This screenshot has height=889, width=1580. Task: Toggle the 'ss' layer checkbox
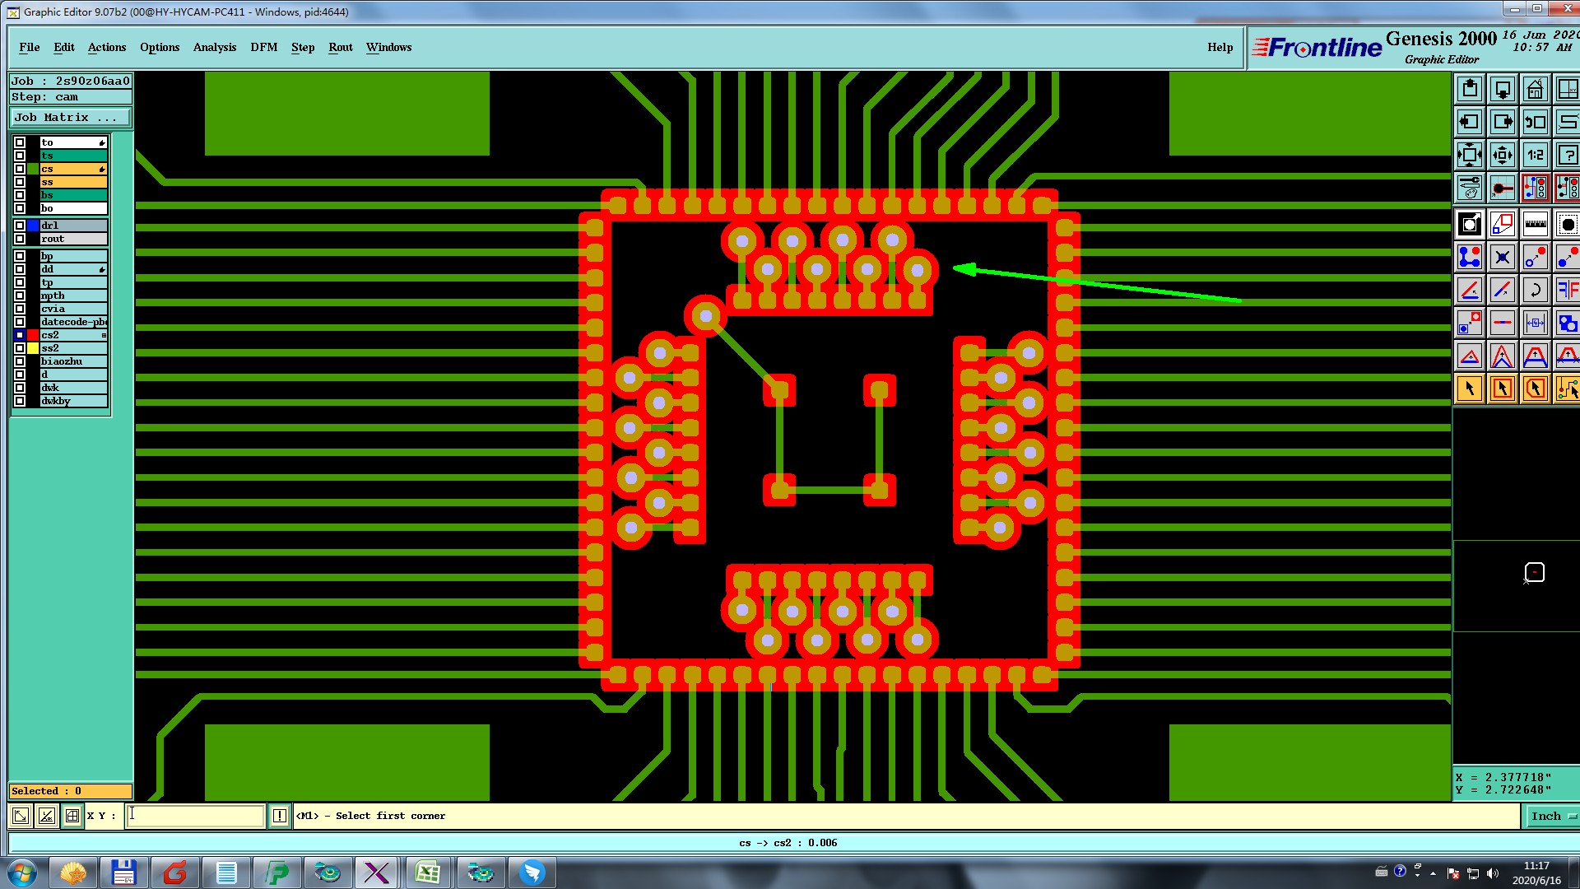pyautogui.click(x=20, y=182)
